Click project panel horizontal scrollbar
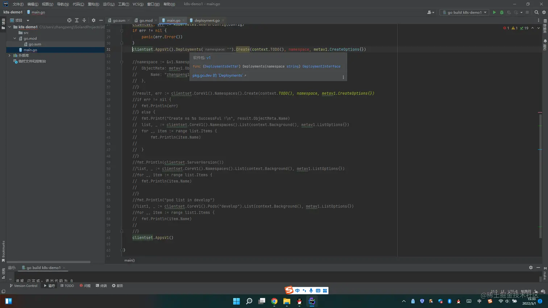The image size is (548, 308). pos(49,262)
